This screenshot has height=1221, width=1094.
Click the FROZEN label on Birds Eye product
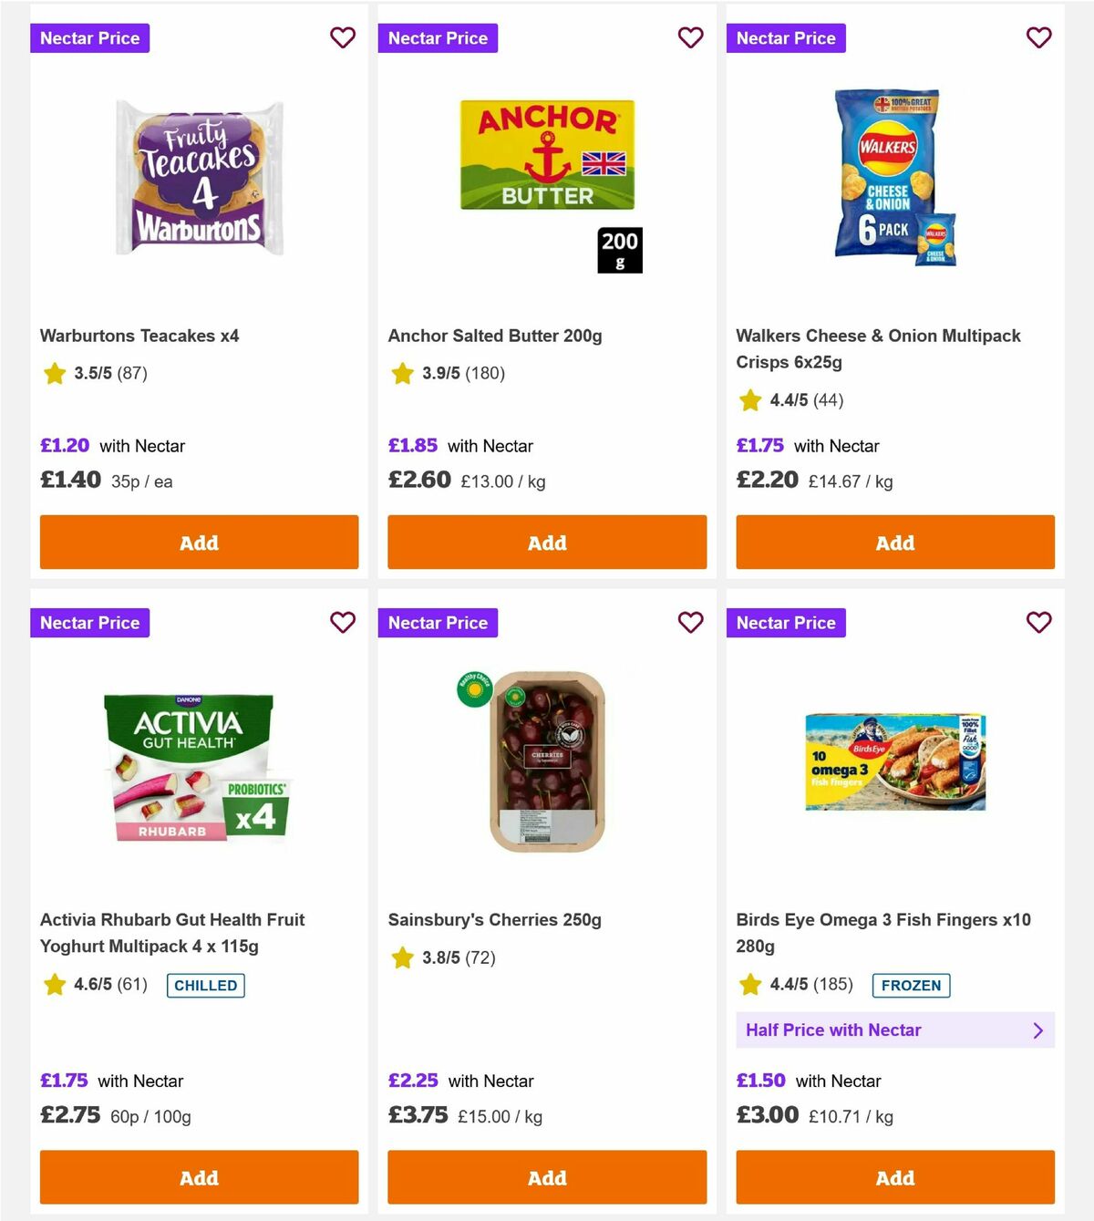(x=911, y=986)
